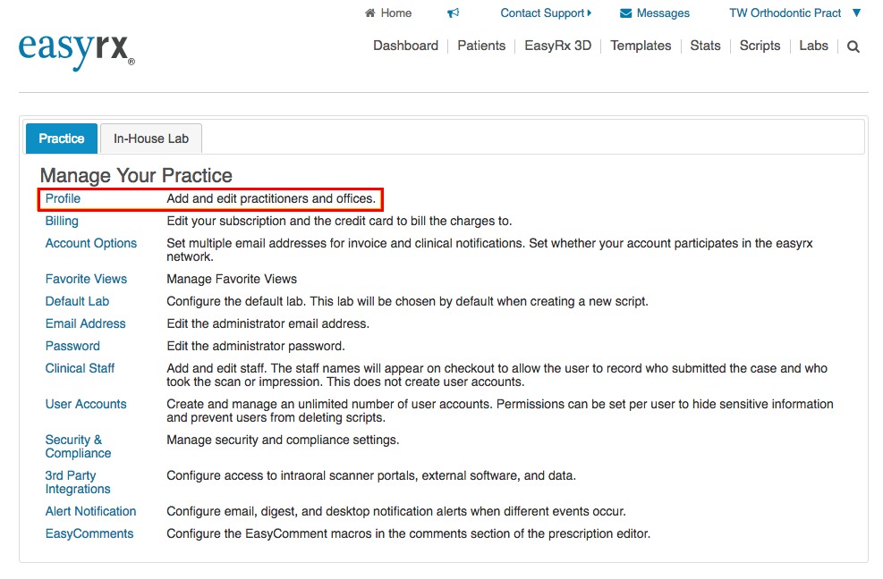Go to Home link
The width and height of the screenshot is (883, 579).
coord(396,13)
